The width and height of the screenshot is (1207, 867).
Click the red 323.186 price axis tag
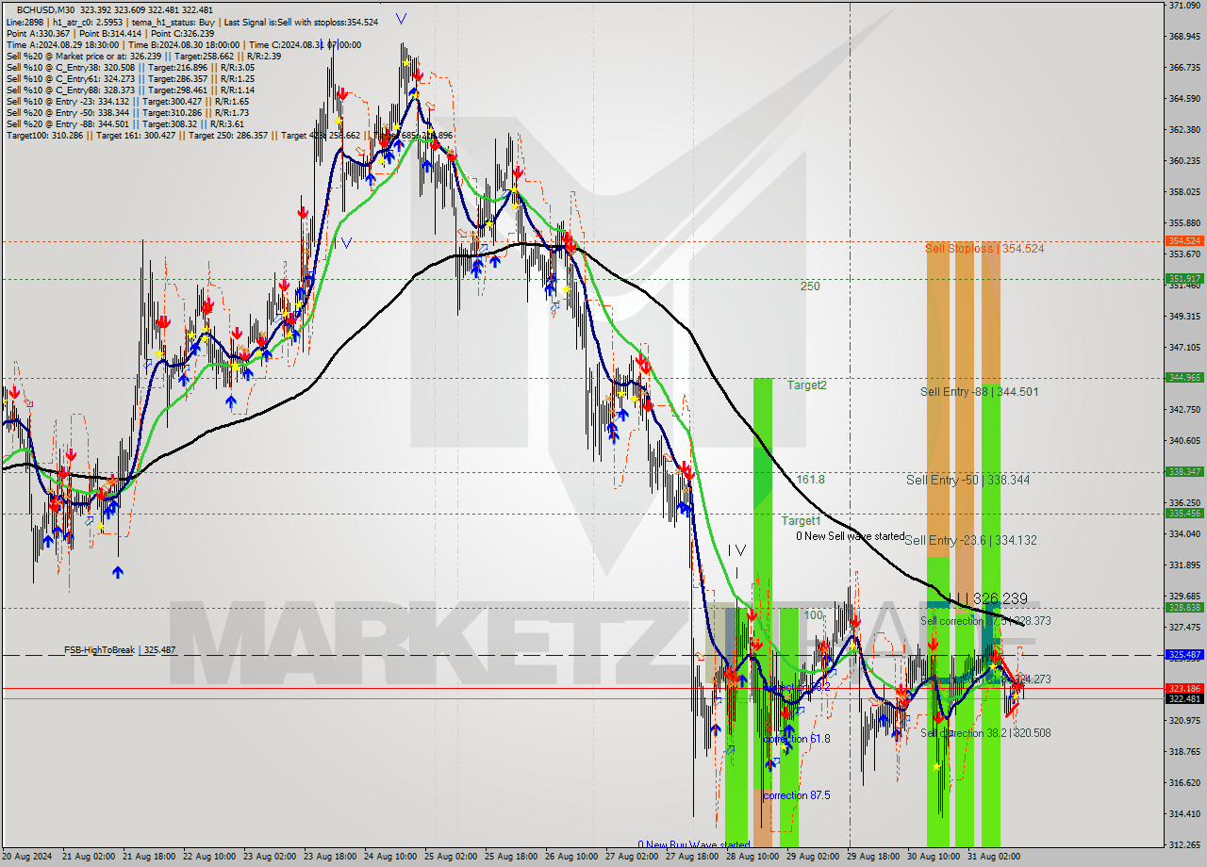point(1184,689)
